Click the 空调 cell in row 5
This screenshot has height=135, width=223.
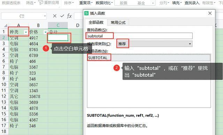(18, 55)
